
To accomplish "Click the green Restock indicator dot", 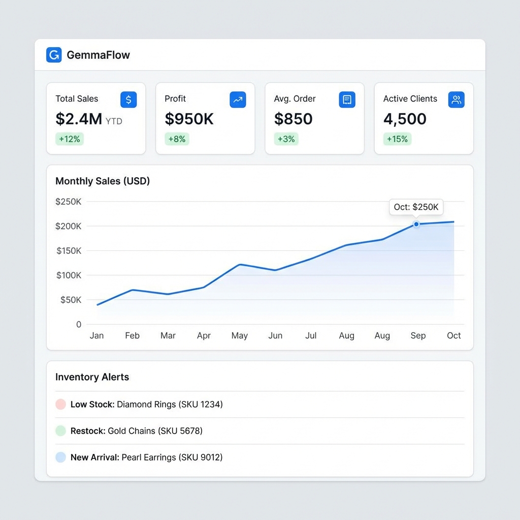I will (x=60, y=431).
